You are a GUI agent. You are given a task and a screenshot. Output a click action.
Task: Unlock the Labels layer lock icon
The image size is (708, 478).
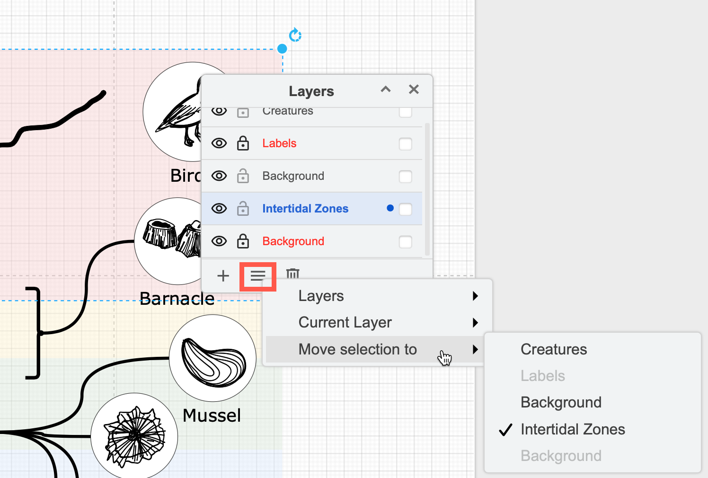tap(243, 143)
